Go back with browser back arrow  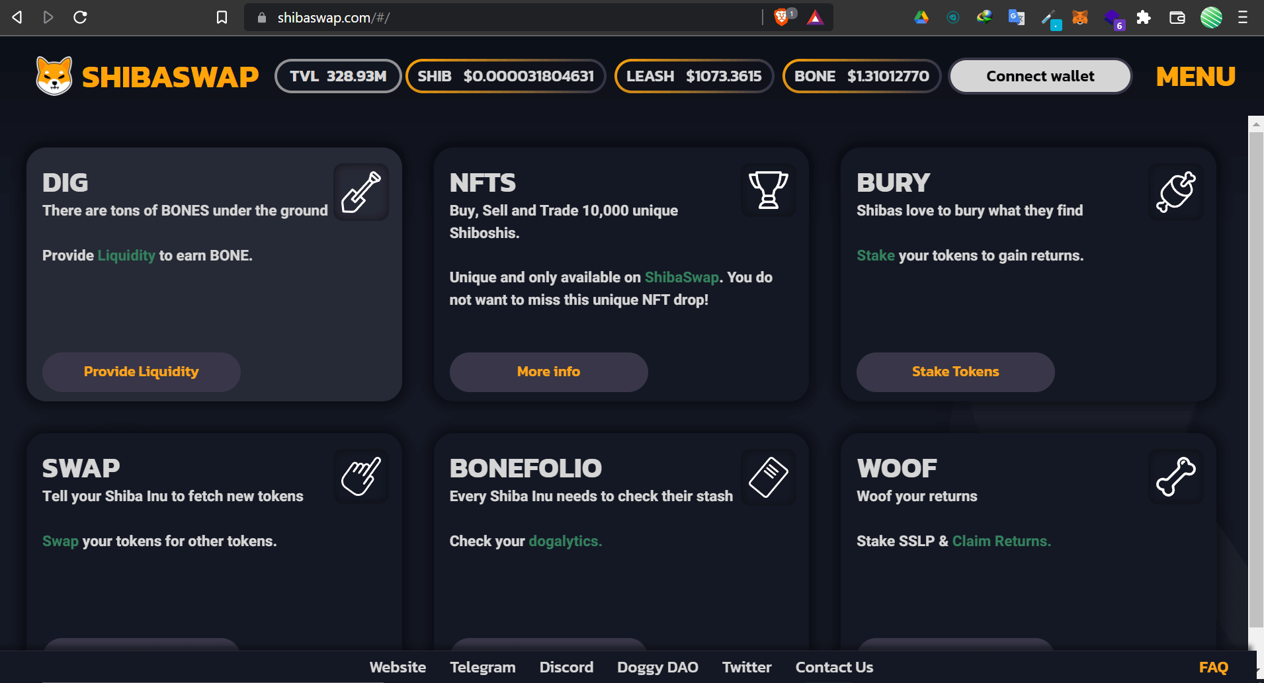click(x=18, y=17)
